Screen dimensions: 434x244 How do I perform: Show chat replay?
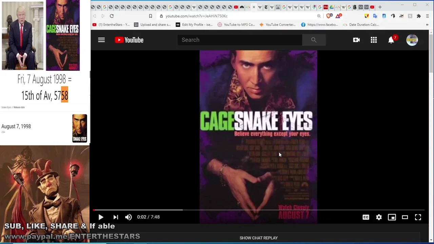coord(258,238)
